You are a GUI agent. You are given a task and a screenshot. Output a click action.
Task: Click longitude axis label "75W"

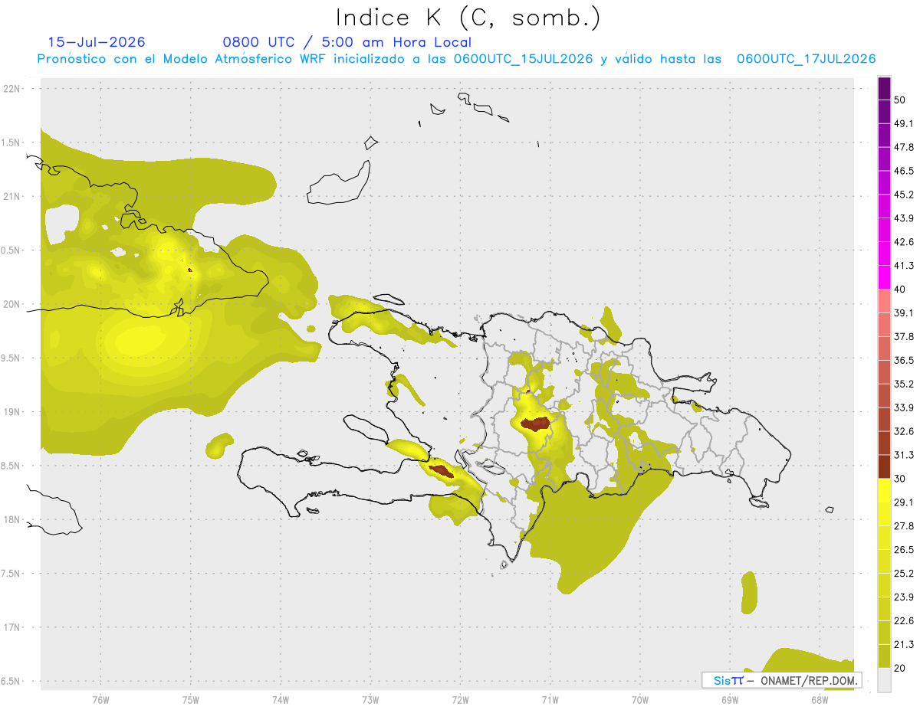pyautogui.click(x=191, y=699)
